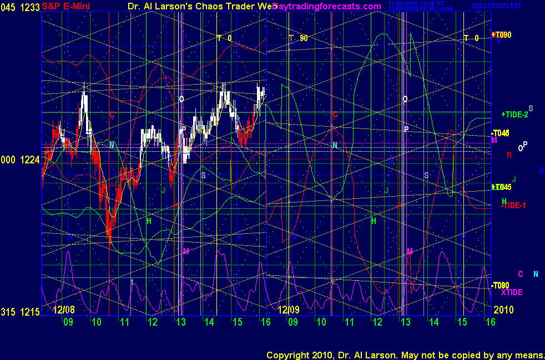Click the magenta C letter in right margin
Screen dimensions: 545x360
tap(521, 274)
